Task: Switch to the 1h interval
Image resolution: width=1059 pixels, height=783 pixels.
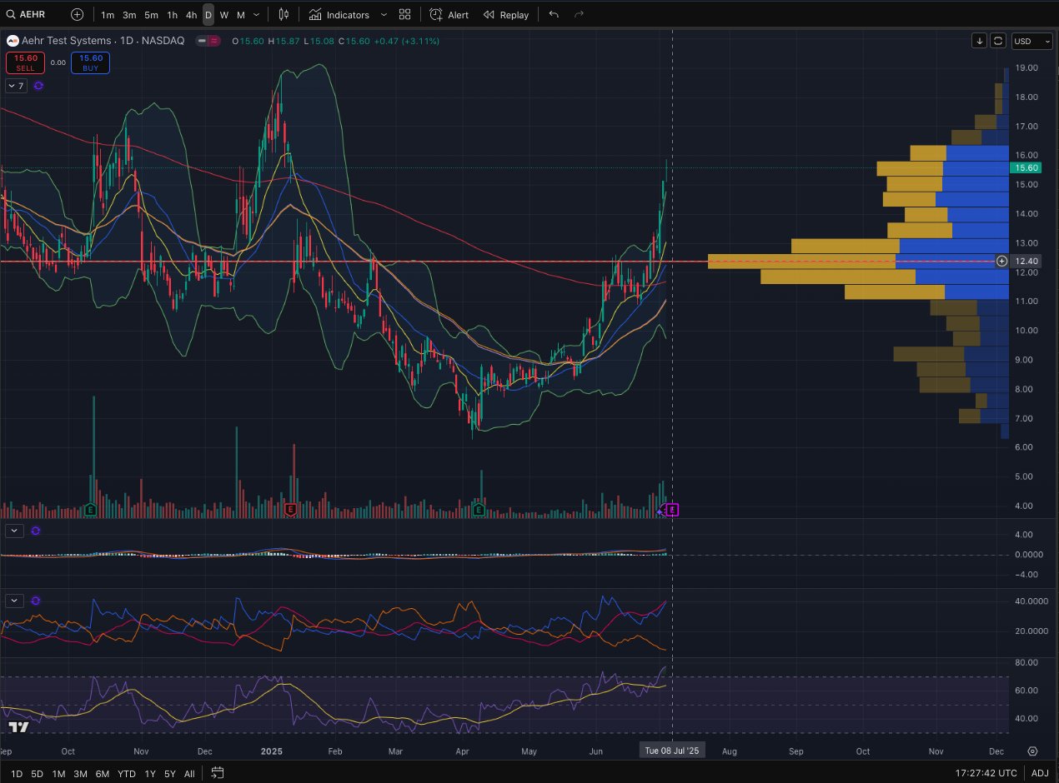Action: click(172, 15)
